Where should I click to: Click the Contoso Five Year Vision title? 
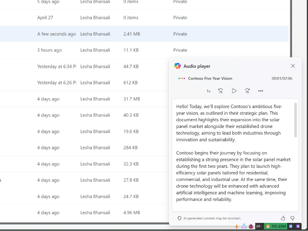pos(210,79)
